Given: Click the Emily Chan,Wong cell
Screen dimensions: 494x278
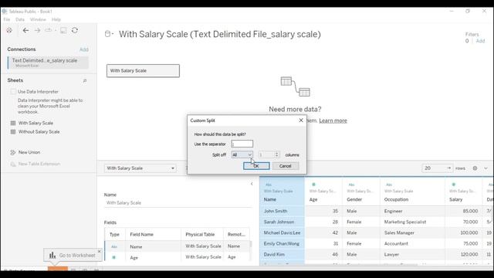Looking at the screenshot, I should [282, 244].
